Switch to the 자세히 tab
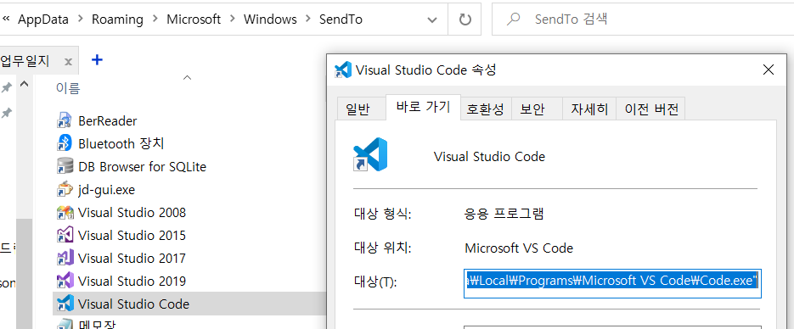 589,109
